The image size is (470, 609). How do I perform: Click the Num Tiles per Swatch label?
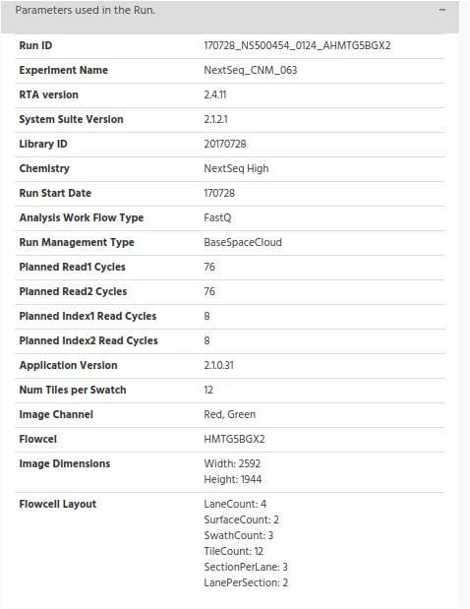coord(73,390)
